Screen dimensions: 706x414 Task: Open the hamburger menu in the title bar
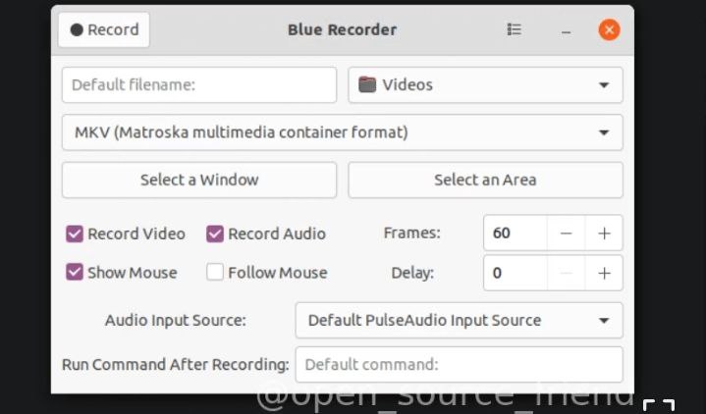[515, 29]
